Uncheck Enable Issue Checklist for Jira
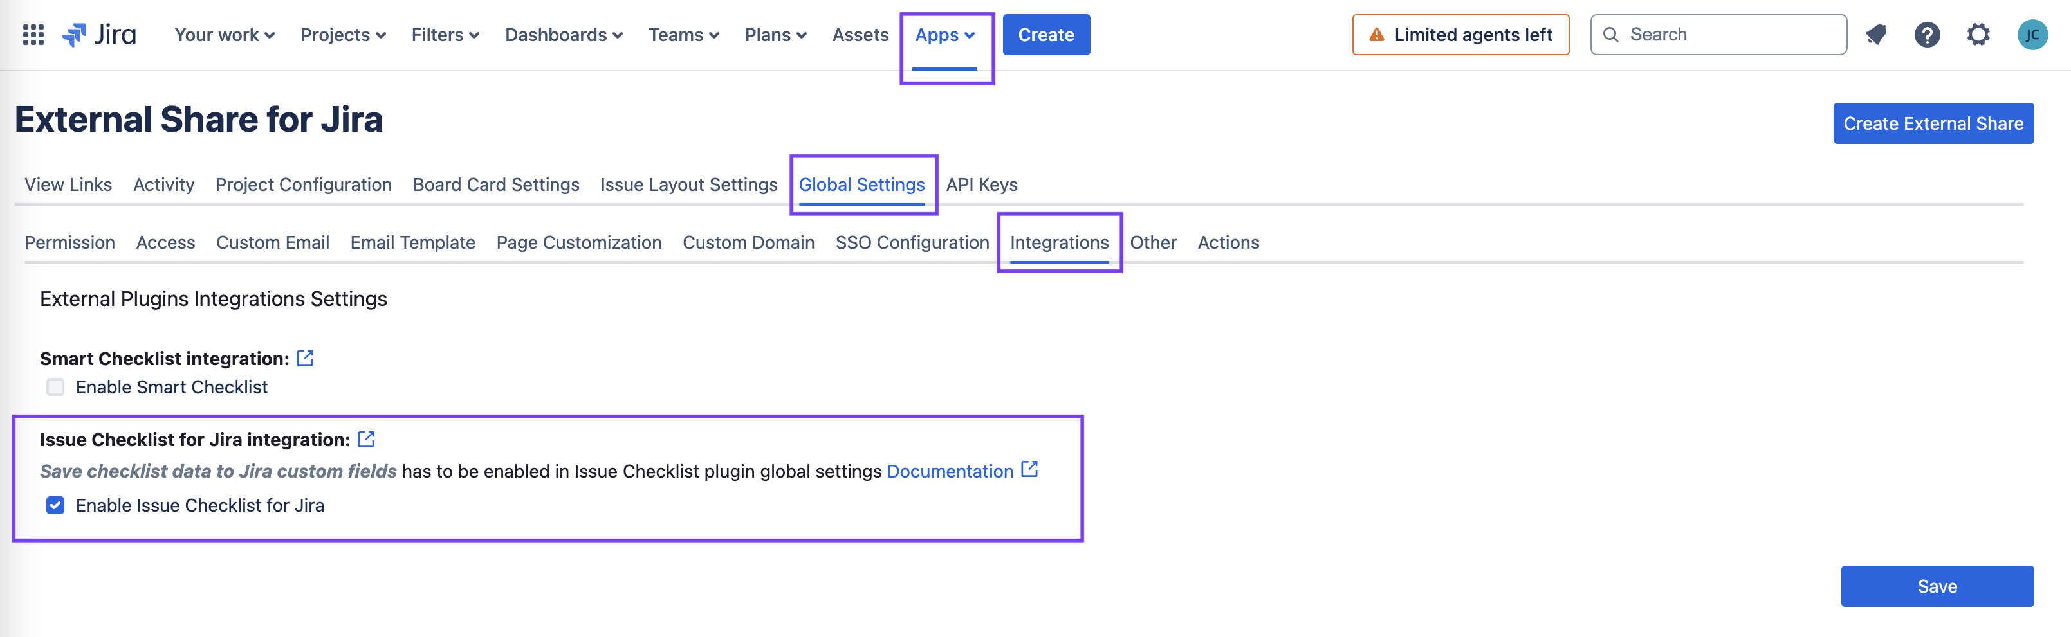The height and width of the screenshot is (637, 2071). tap(55, 505)
